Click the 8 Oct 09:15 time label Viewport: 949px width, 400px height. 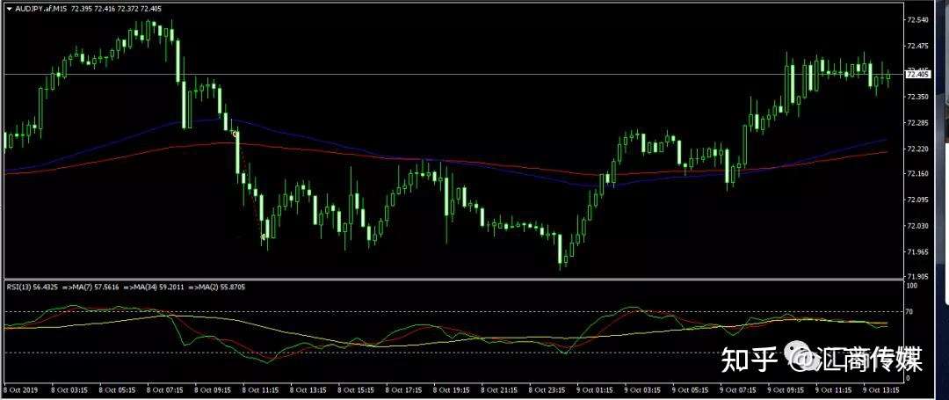[212, 390]
